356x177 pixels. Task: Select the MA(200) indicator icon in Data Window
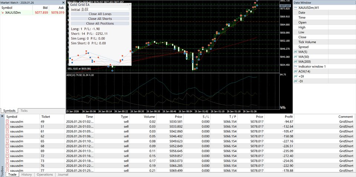tap(296, 62)
